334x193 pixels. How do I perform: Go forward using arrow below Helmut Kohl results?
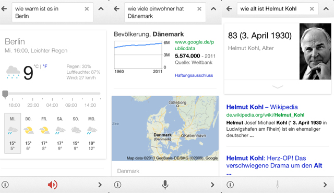[325, 185]
